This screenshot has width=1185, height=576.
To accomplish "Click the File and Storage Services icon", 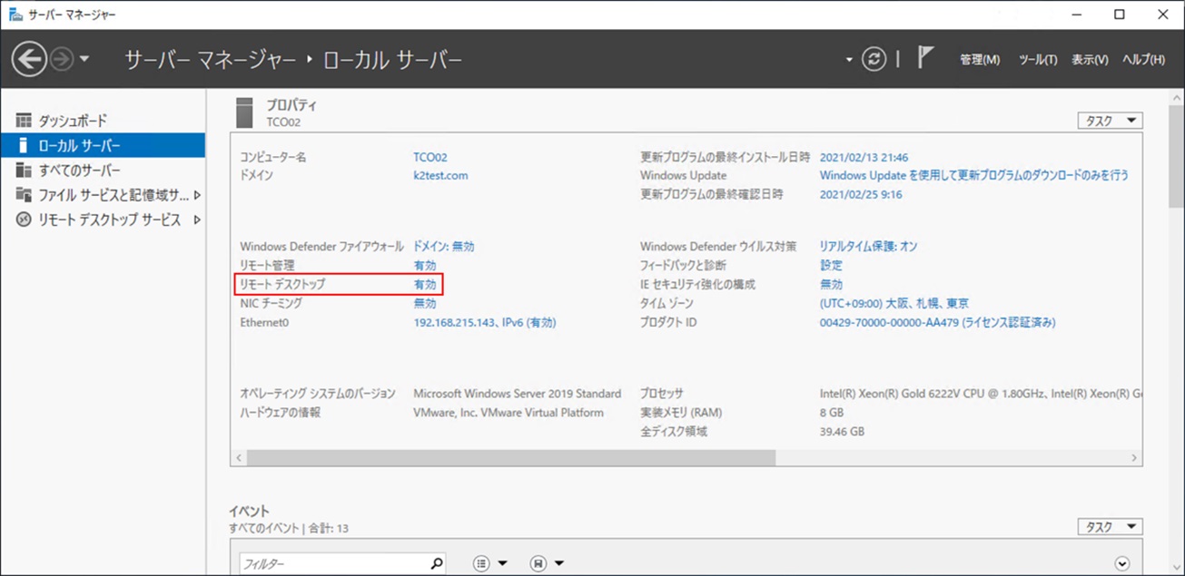I will pyautogui.click(x=24, y=195).
